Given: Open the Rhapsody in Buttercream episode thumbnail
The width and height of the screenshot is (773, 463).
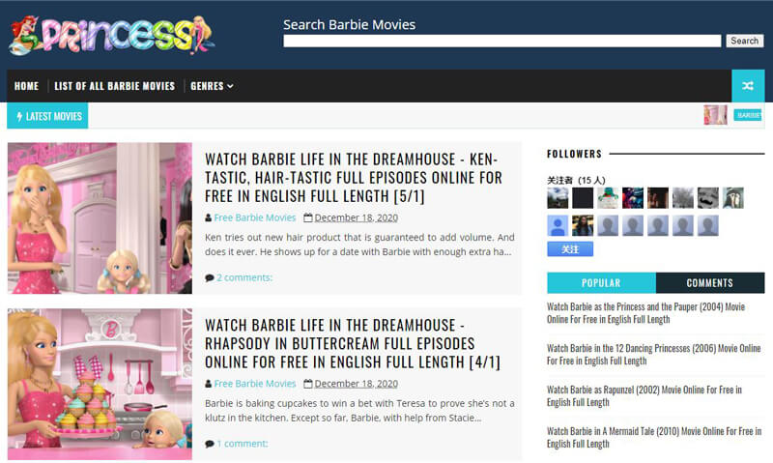Looking at the screenshot, I should 100,384.
